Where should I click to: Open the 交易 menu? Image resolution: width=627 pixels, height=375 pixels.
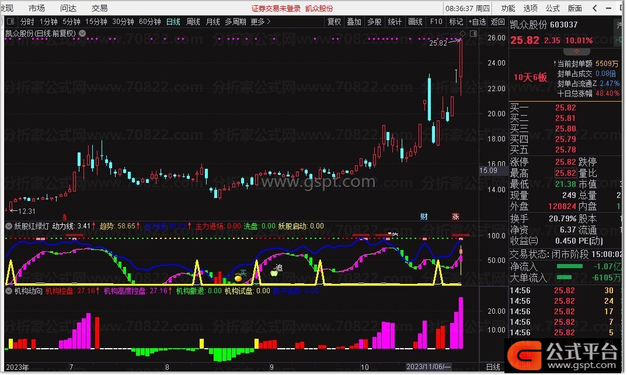click(x=100, y=8)
